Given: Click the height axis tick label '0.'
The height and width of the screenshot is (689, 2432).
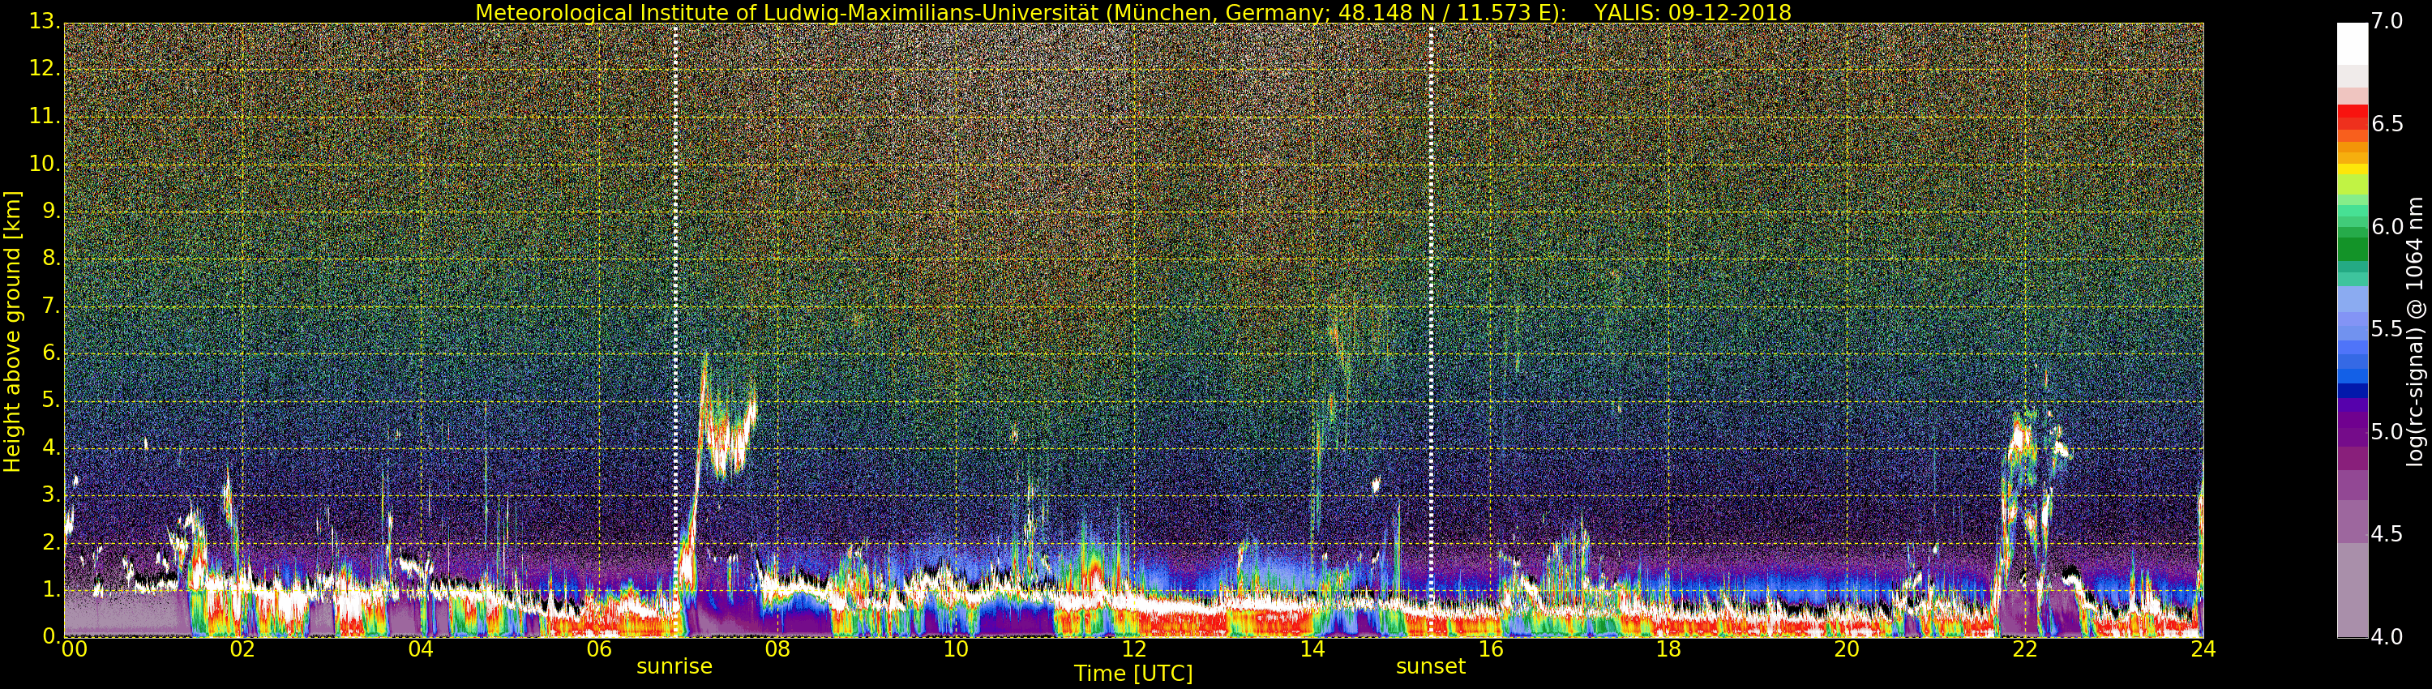Looking at the screenshot, I should tap(51, 637).
